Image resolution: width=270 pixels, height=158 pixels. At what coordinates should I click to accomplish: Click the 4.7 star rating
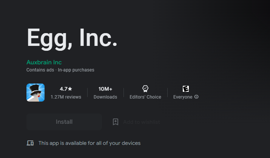pos(66,89)
